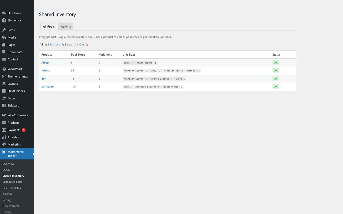Screen dimensions: 343x214
Task: Open the Addons submenu item
Action: (8, 194)
